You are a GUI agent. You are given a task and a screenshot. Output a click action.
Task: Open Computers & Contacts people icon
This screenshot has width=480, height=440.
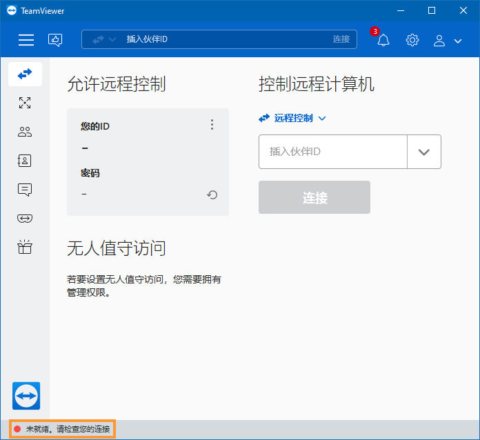25,132
